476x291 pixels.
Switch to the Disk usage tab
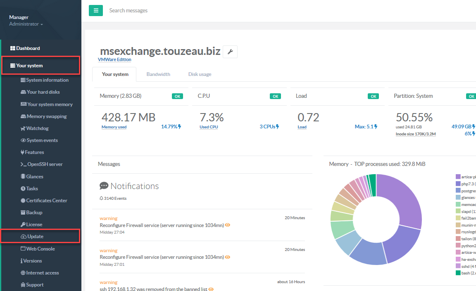pyautogui.click(x=200, y=74)
